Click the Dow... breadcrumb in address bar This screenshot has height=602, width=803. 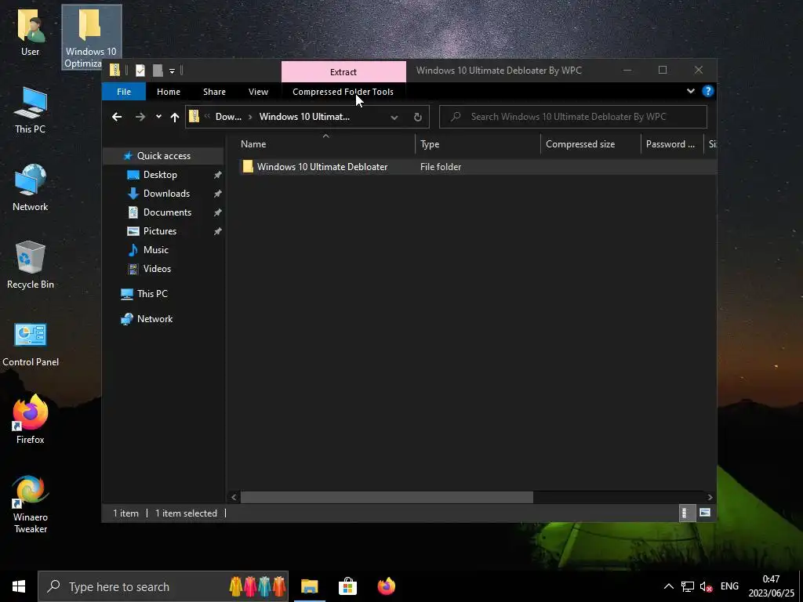coord(228,117)
